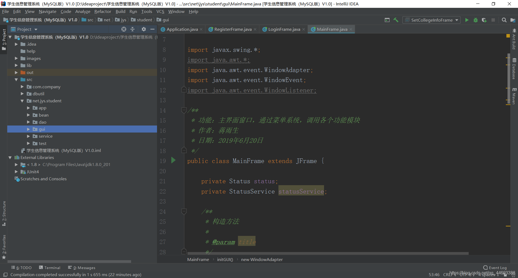Open the Terminal tool window
The image size is (518, 278).
pyautogui.click(x=50, y=267)
